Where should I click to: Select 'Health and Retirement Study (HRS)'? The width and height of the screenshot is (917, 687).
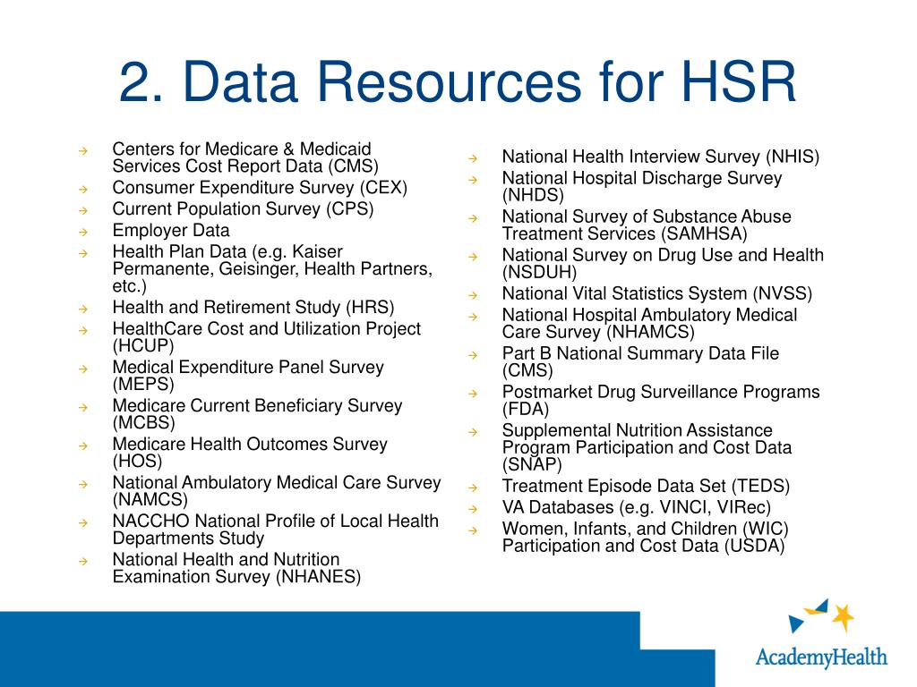(253, 308)
